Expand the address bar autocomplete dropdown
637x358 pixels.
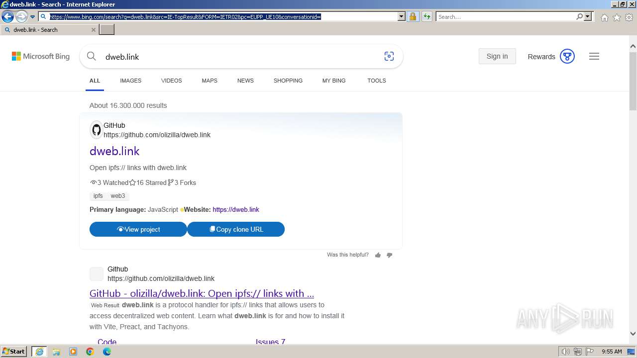pos(402,17)
